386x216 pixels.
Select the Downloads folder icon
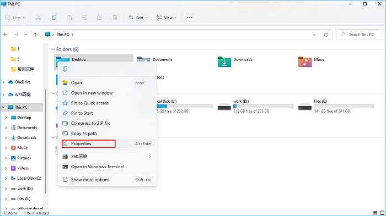[x=224, y=62]
